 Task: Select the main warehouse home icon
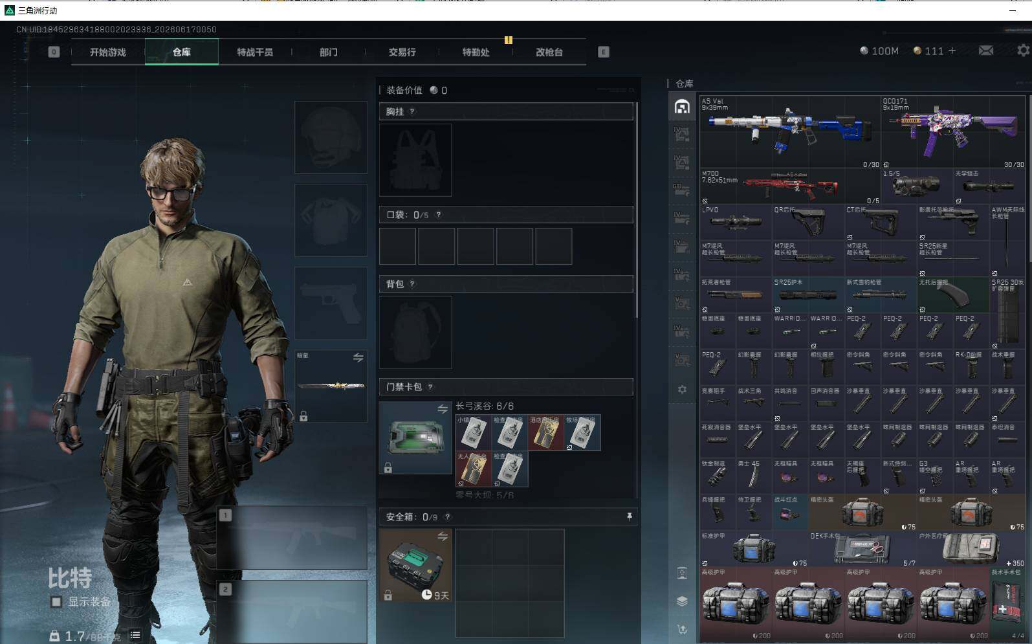coord(682,107)
